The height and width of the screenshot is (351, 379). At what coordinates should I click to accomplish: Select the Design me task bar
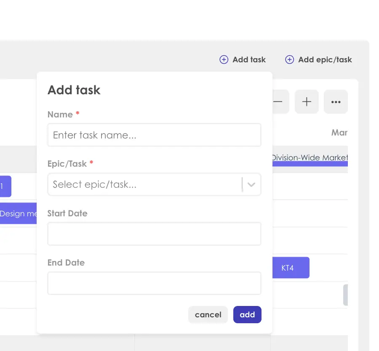[x=18, y=213]
